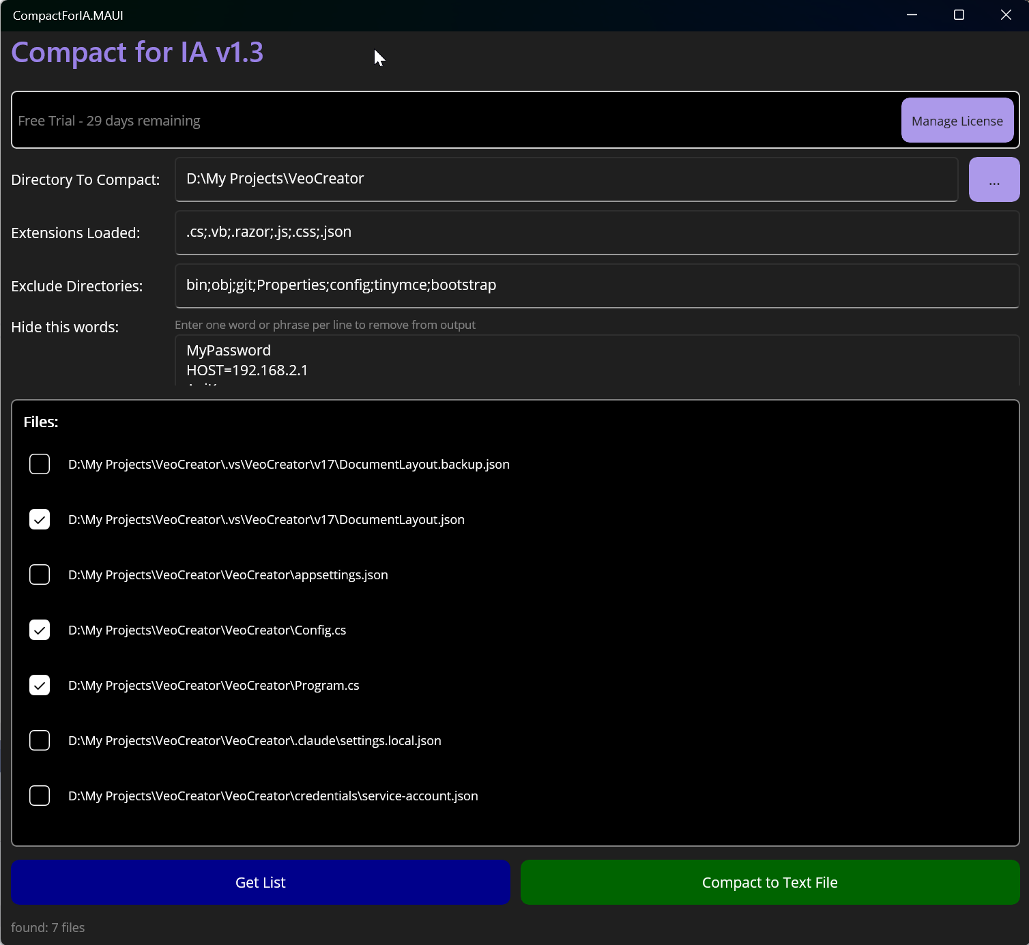Click the Program.cs file path label
Screen dimensions: 1029x945
coord(214,686)
